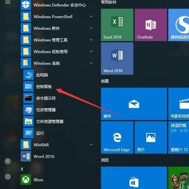Click the 浏览 group heading
This screenshot has height=189, width=189.
(x=105, y=160)
